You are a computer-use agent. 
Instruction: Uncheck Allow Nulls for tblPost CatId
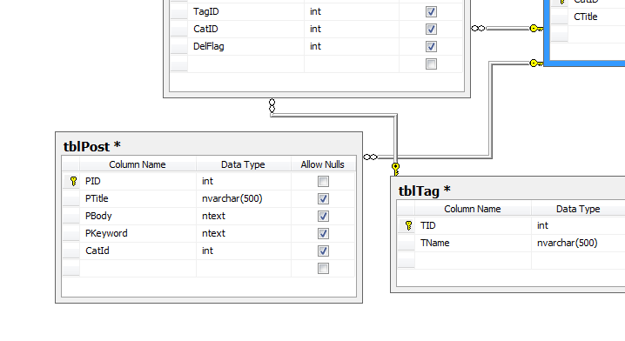323,251
